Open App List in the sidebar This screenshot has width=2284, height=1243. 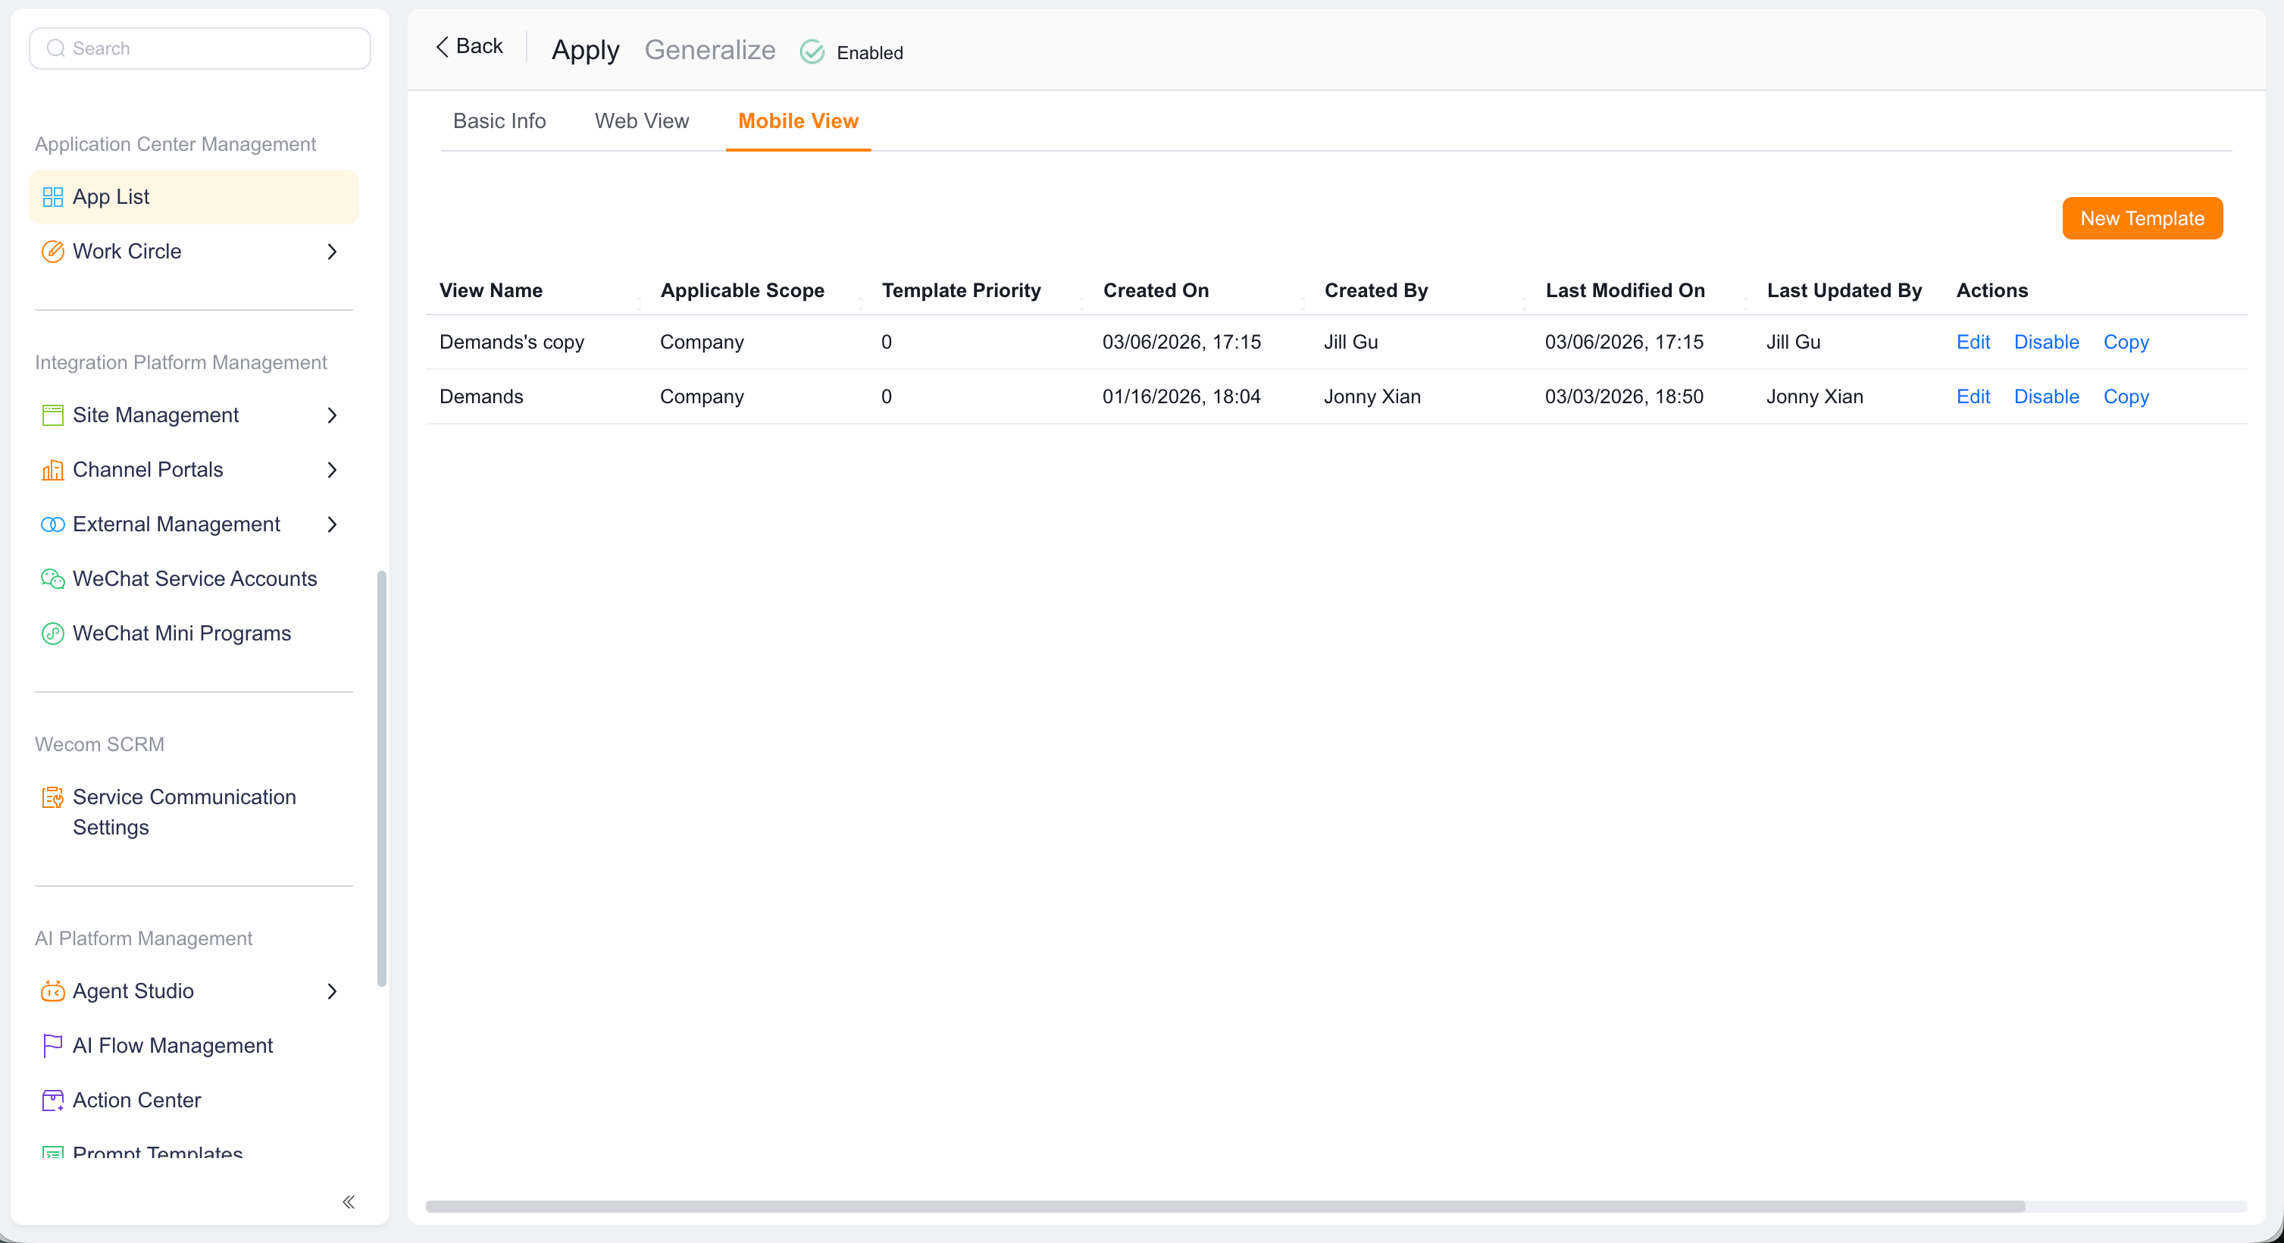(194, 197)
